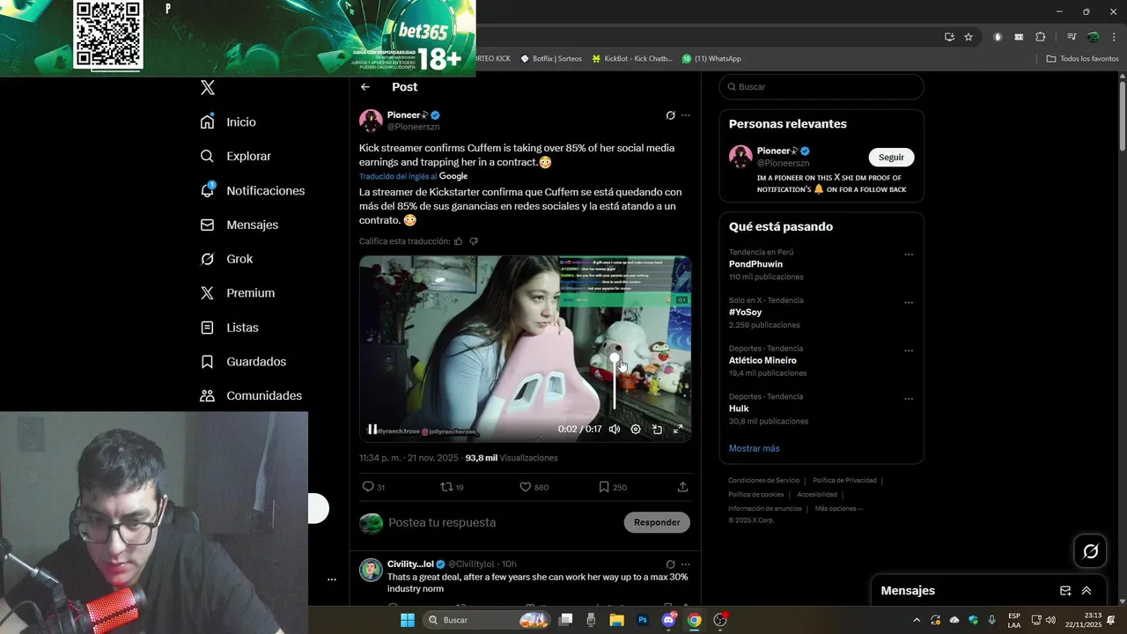Viewport: 1127px width, 634px height.
Task: Bookmark this page with the star icon
Action: coord(969,37)
